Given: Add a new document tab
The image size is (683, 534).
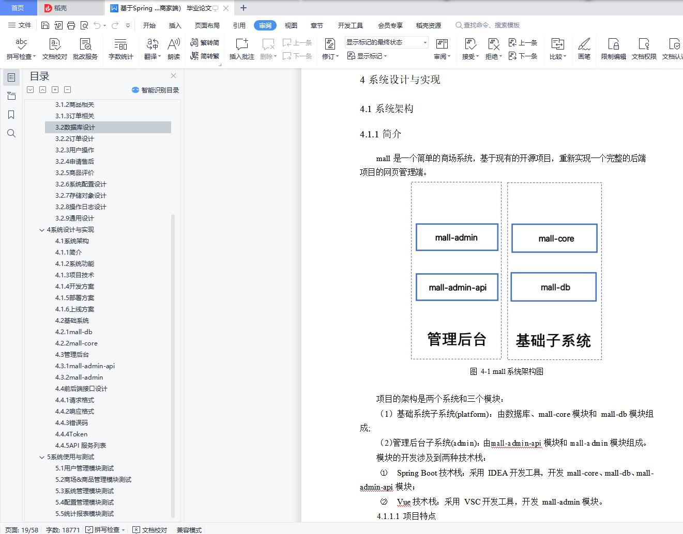Looking at the screenshot, I should [244, 8].
